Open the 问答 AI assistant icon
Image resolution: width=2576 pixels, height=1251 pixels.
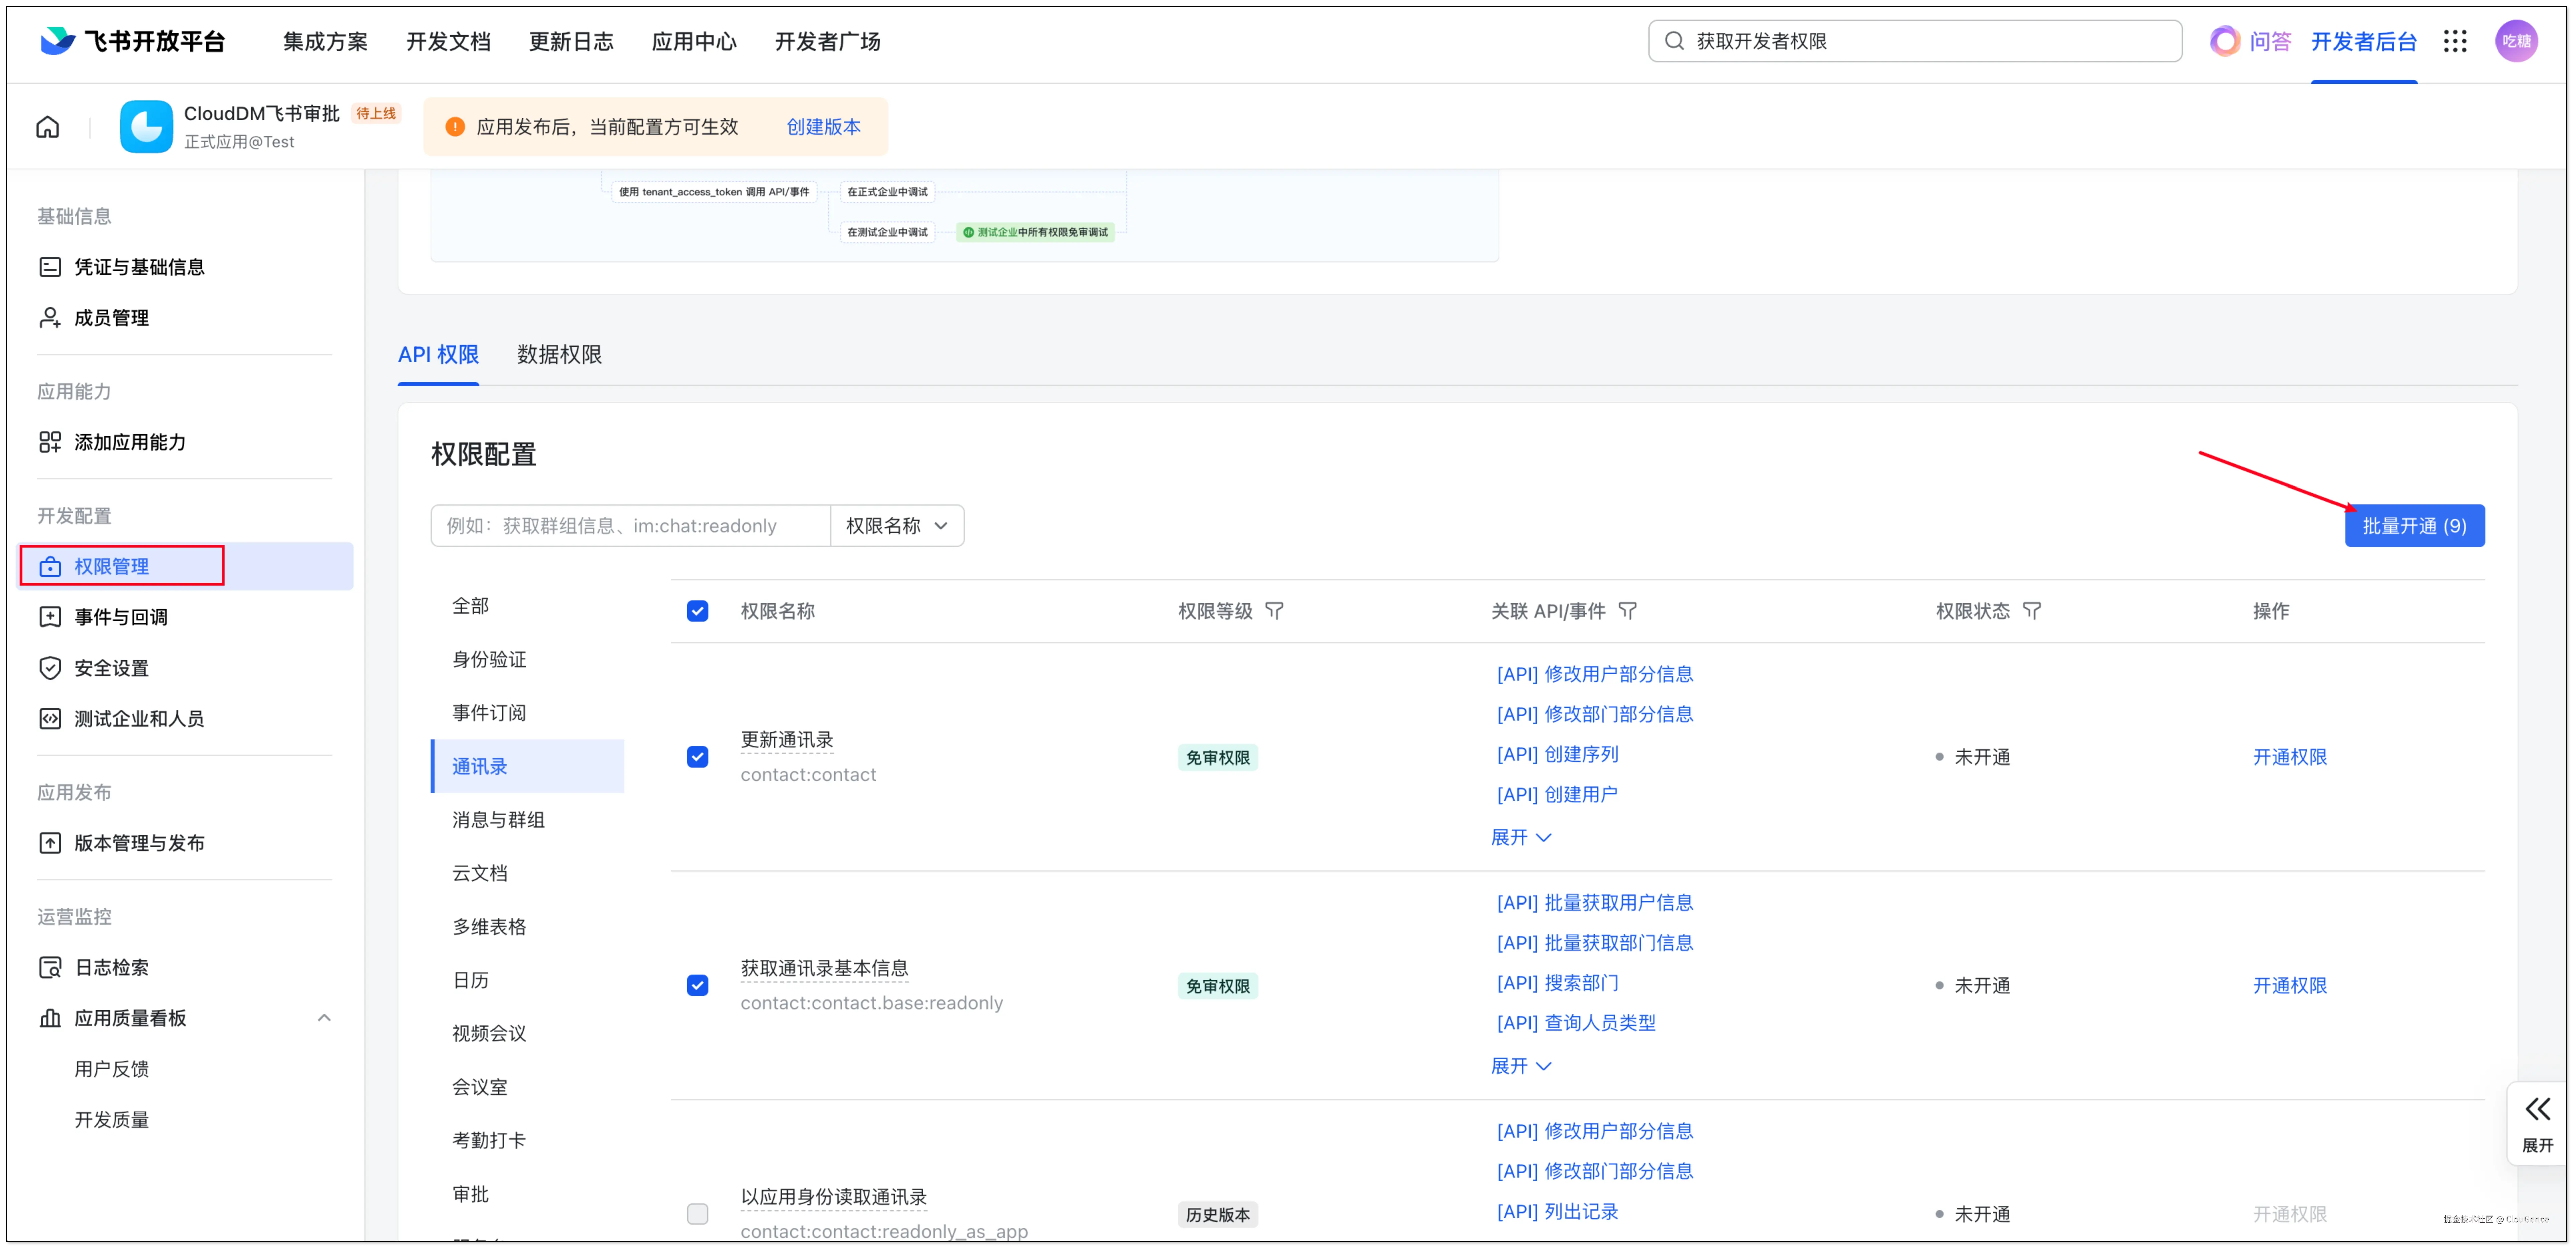pos(2225,41)
